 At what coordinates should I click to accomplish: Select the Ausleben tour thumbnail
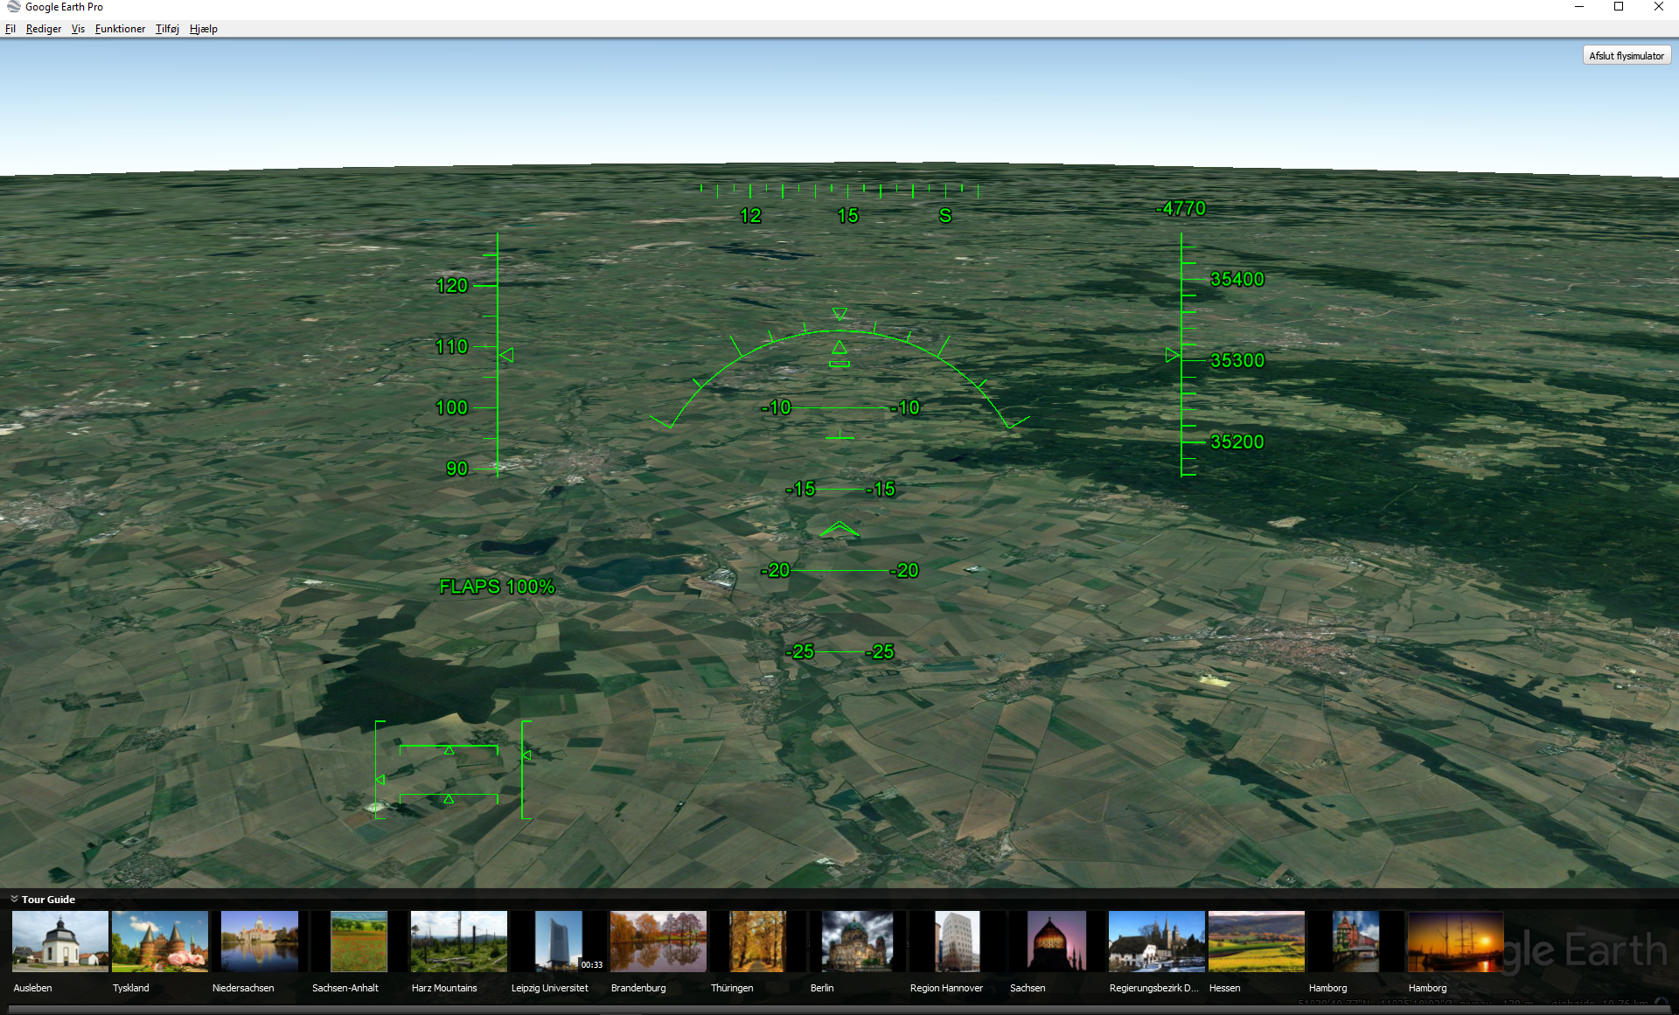60,942
